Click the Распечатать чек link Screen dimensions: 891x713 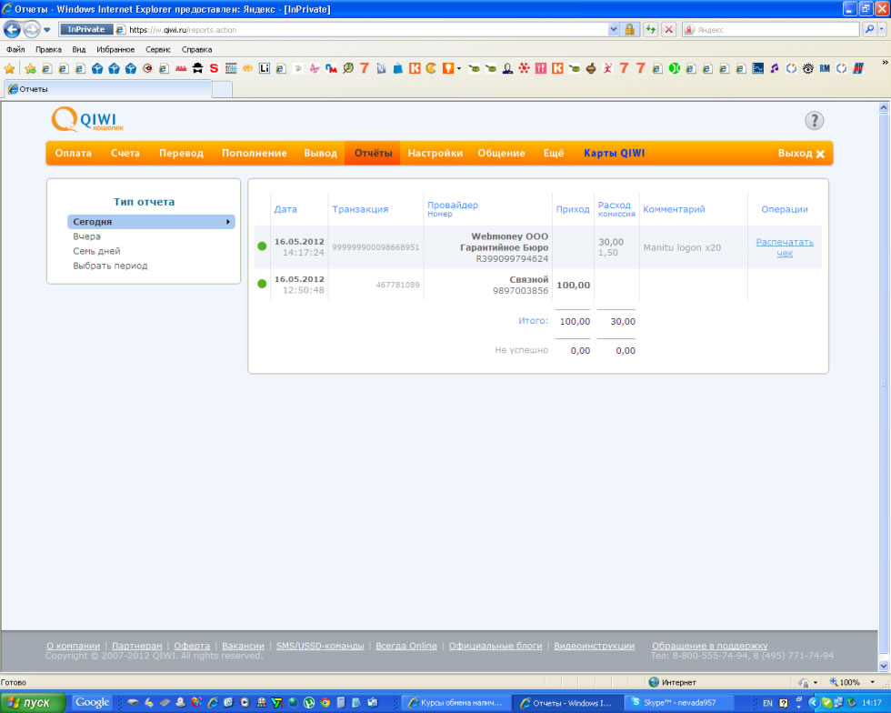[x=784, y=247]
